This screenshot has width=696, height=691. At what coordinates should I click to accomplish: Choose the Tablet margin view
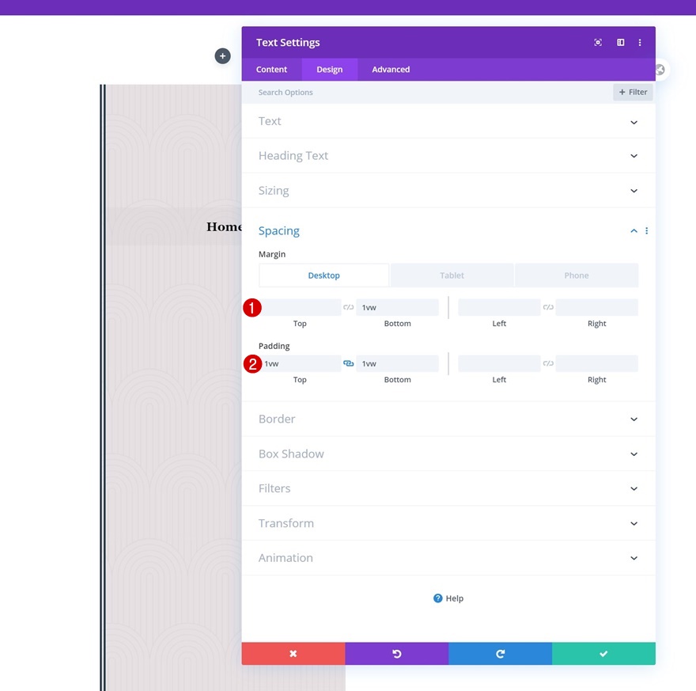(x=452, y=275)
